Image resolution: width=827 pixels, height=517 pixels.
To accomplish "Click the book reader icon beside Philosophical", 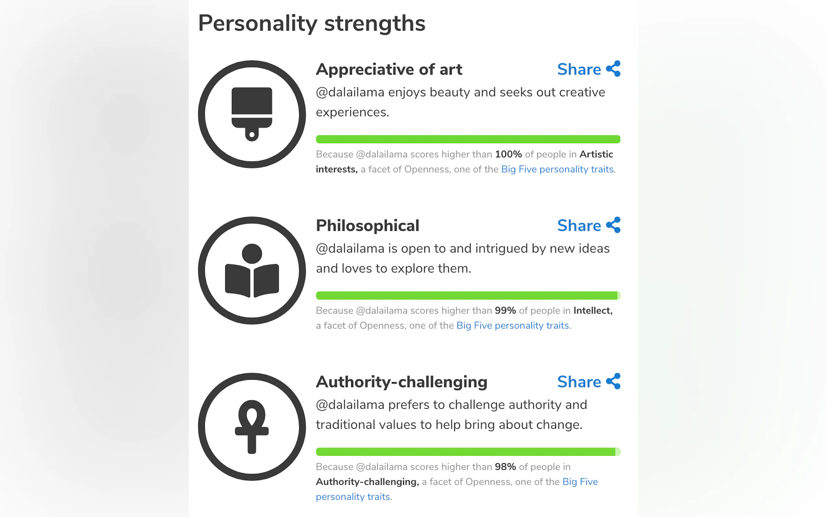I will tap(252, 271).
